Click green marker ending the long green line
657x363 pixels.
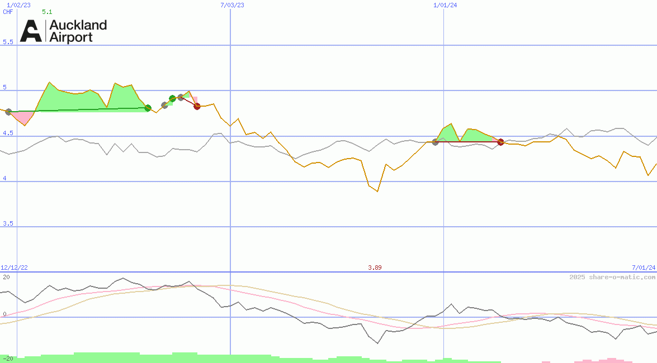148,108
